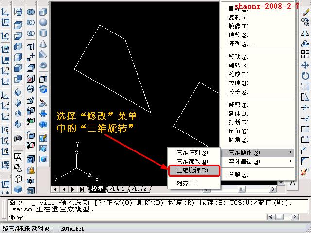Screen dimensions: 311x233
Task: Open the Named Views dialog icon
Action: coord(18,12)
